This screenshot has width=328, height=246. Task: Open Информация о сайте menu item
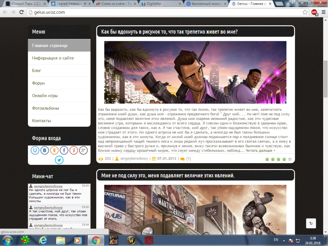pyautogui.click(x=59, y=58)
